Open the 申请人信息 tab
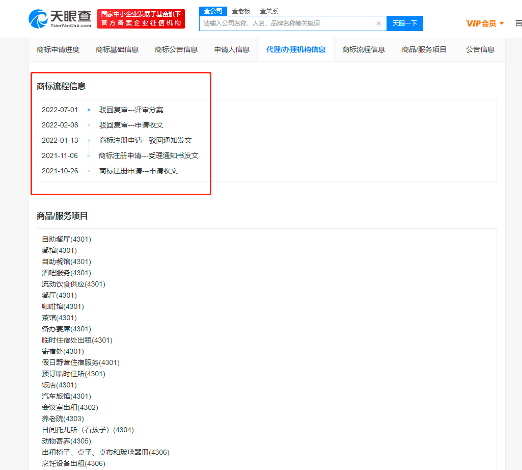The width and height of the screenshot is (522, 470). tap(232, 49)
